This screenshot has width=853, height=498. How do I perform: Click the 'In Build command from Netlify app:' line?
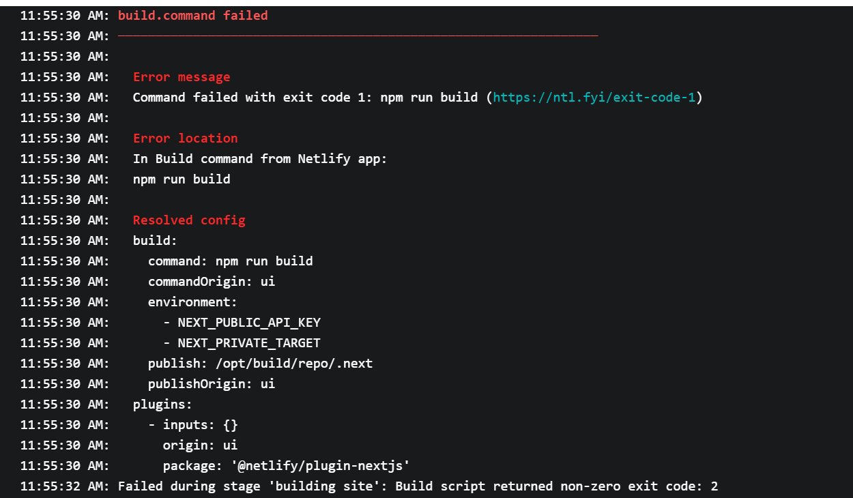pyautogui.click(x=260, y=158)
